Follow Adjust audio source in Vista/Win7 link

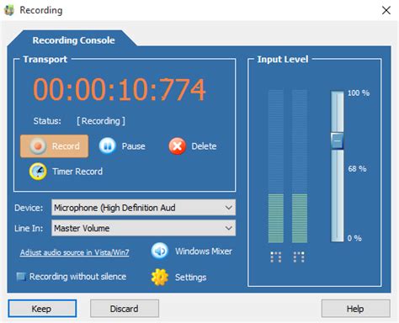point(75,252)
